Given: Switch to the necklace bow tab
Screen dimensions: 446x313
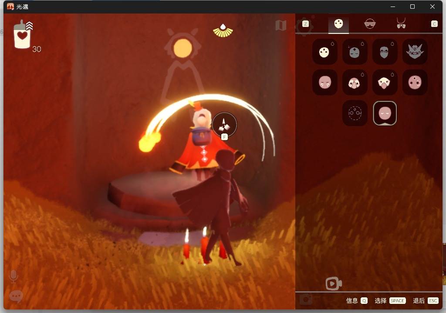Looking at the screenshot, I should point(401,23).
